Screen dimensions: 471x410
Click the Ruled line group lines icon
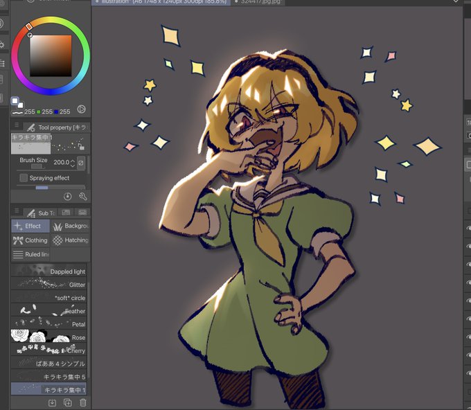point(18,254)
